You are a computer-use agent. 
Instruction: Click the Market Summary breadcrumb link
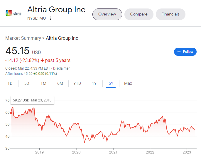click(23, 38)
